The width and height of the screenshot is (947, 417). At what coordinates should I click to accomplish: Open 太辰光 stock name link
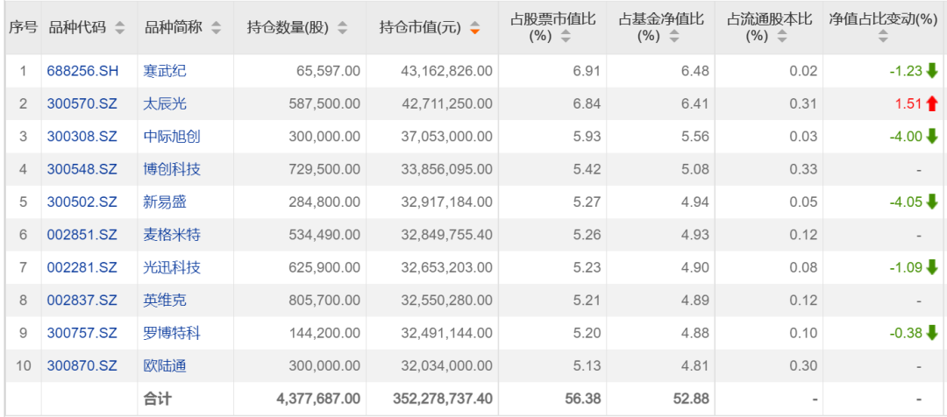pos(165,103)
